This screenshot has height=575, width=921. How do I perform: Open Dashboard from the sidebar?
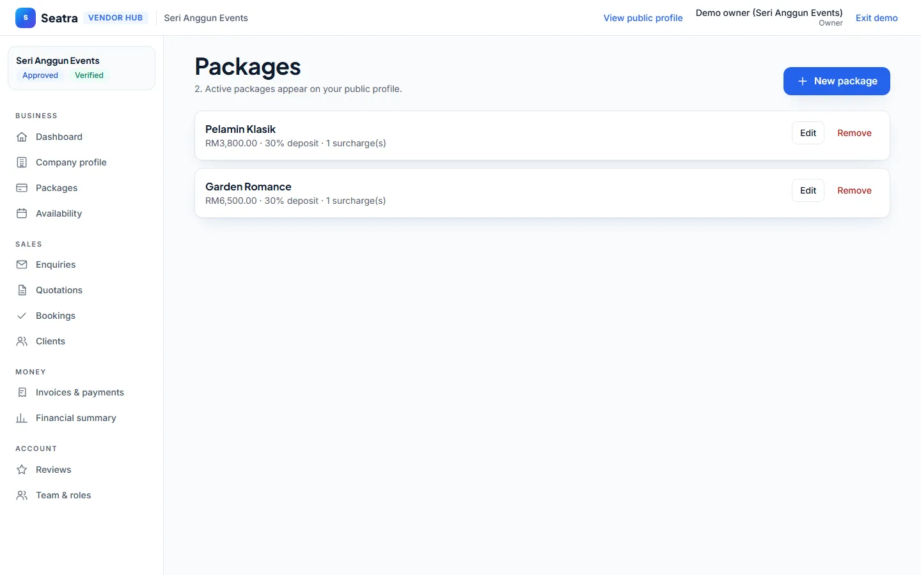coord(81,137)
